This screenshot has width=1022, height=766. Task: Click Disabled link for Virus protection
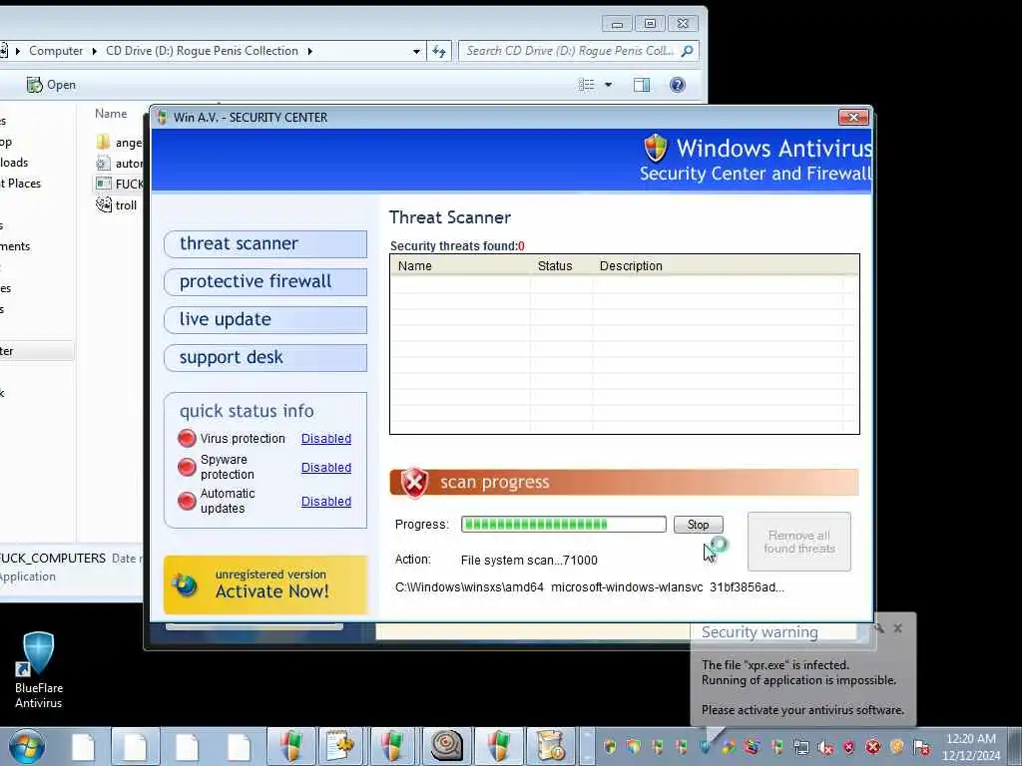pyautogui.click(x=326, y=439)
